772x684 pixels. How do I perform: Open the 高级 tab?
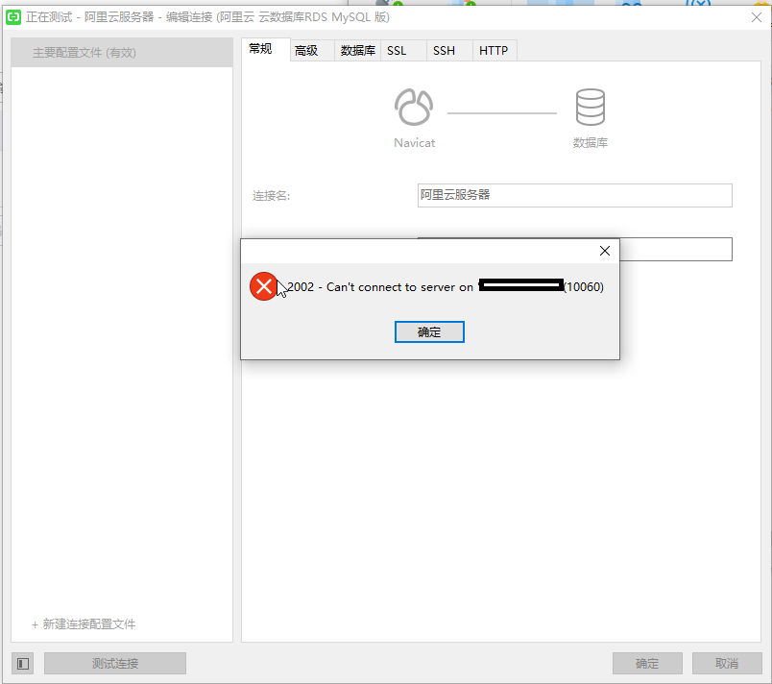pyautogui.click(x=312, y=50)
